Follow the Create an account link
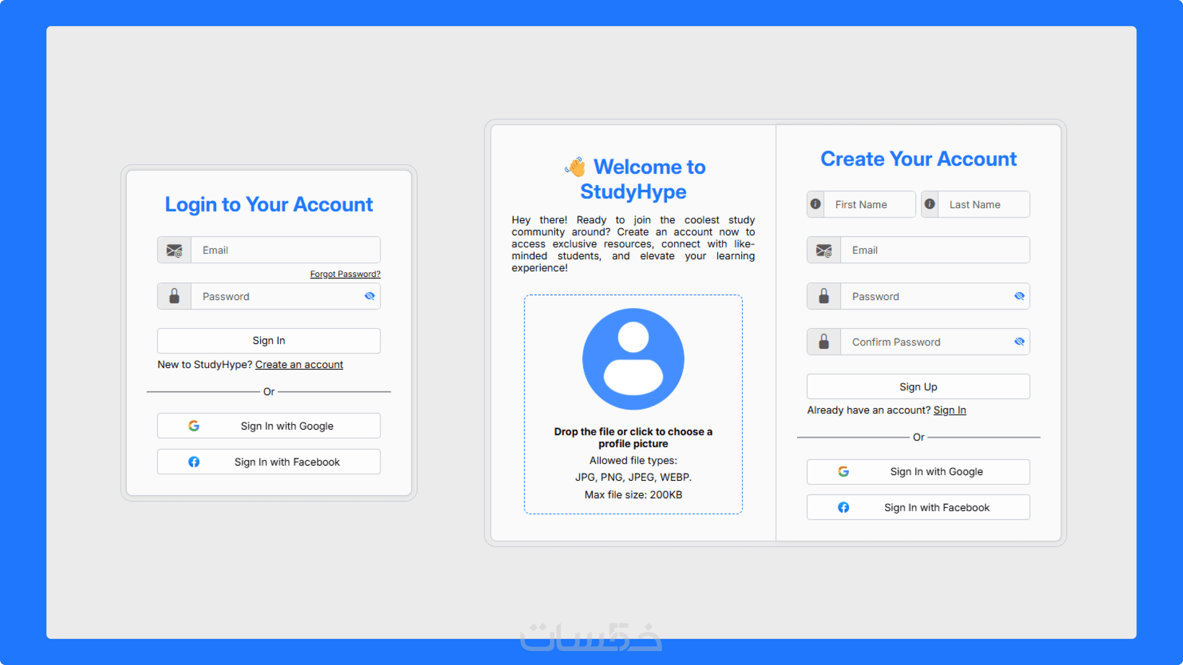This screenshot has height=665, width=1183. coord(299,364)
